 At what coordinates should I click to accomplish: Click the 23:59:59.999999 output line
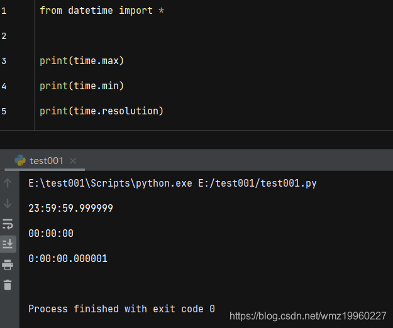(70, 209)
